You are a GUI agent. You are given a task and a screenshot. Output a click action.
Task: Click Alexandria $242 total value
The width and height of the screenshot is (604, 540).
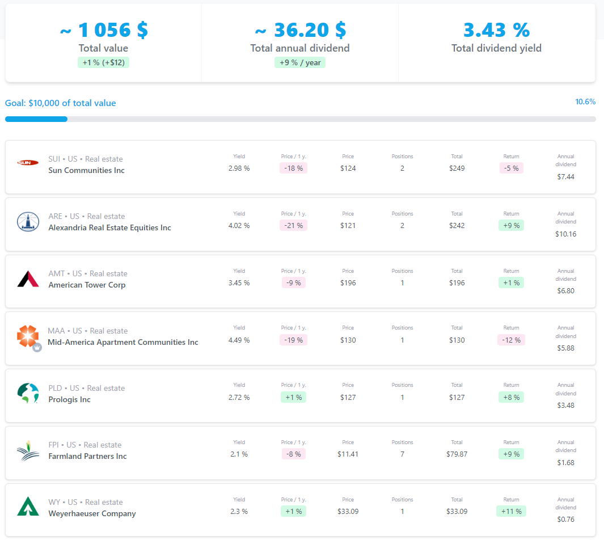pyautogui.click(x=457, y=226)
